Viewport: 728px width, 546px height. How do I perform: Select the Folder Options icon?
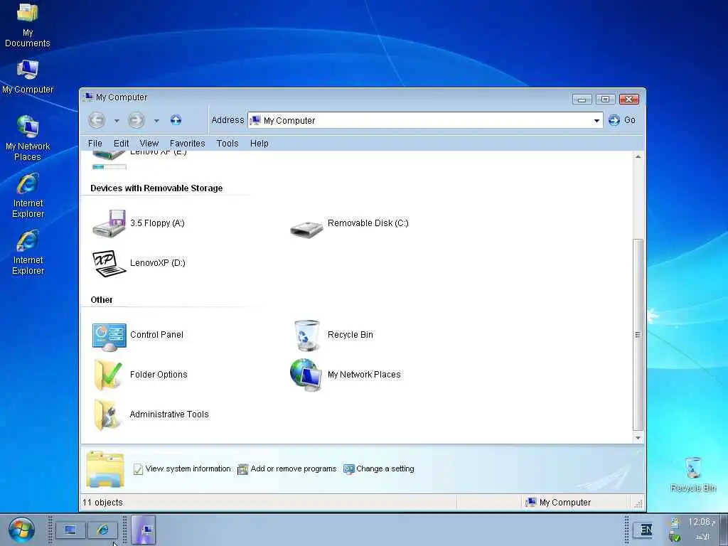(108, 375)
